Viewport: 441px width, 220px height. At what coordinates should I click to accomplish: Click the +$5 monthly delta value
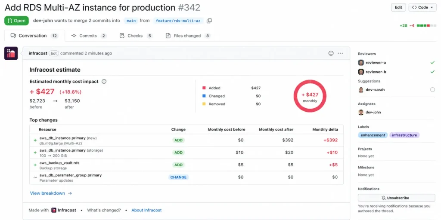coord(333,165)
